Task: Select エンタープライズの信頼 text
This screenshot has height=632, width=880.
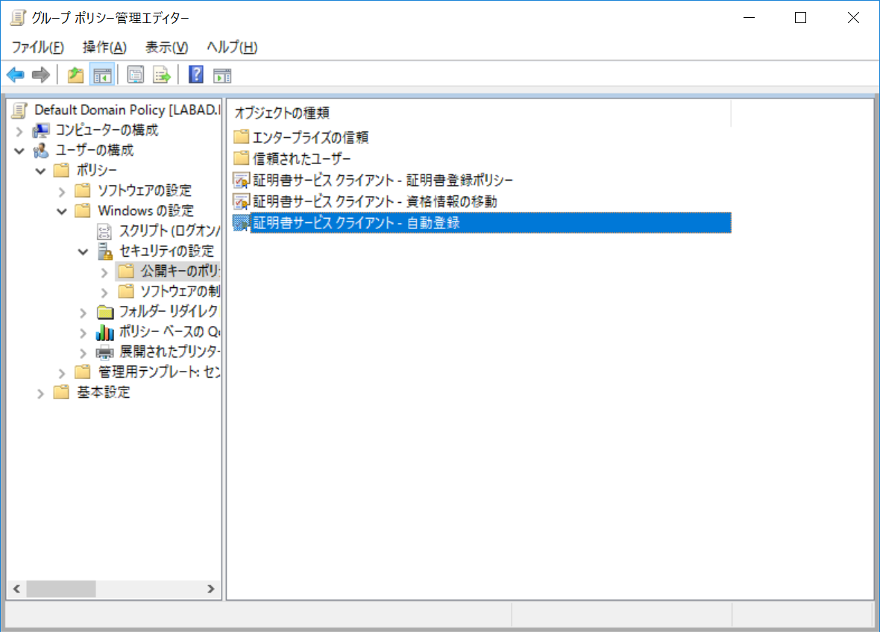Action: coord(310,137)
